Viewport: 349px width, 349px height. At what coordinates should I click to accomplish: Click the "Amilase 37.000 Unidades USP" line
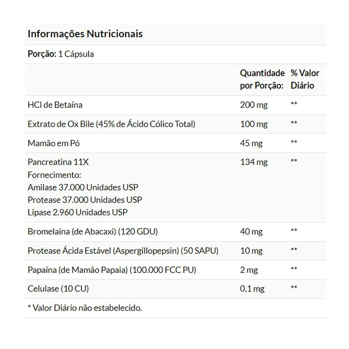pyautogui.click(x=83, y=187)
